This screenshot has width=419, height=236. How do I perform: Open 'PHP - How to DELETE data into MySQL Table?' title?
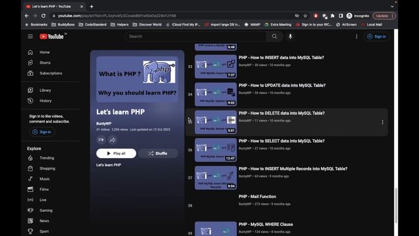click(282, 113)
